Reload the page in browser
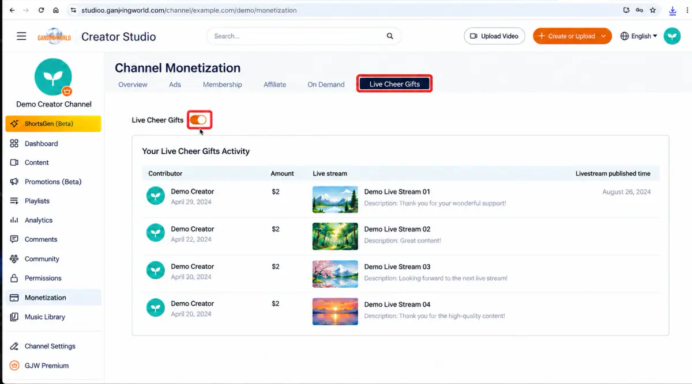The height and width of the screenshot is (384, 692). point(41,10)
